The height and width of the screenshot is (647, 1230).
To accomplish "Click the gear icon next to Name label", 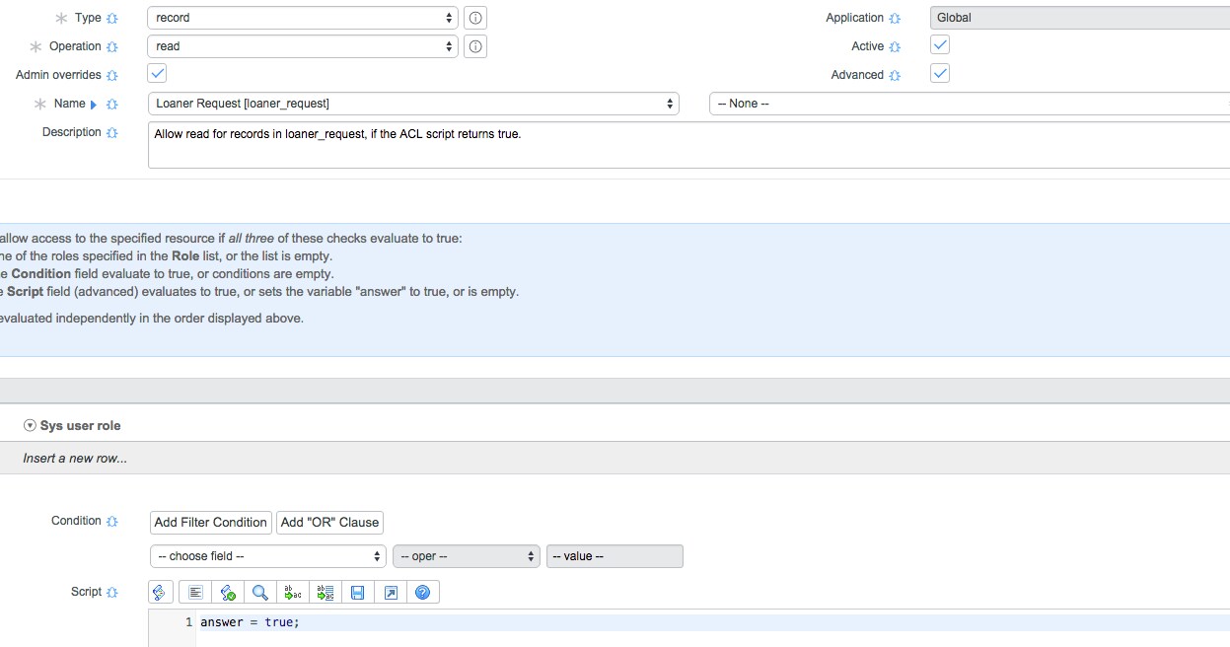I will point(112,105).
